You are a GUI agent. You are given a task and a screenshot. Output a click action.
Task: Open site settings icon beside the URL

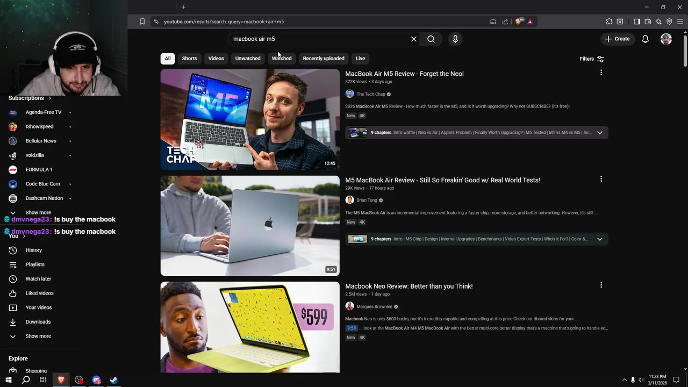[156, 21]
